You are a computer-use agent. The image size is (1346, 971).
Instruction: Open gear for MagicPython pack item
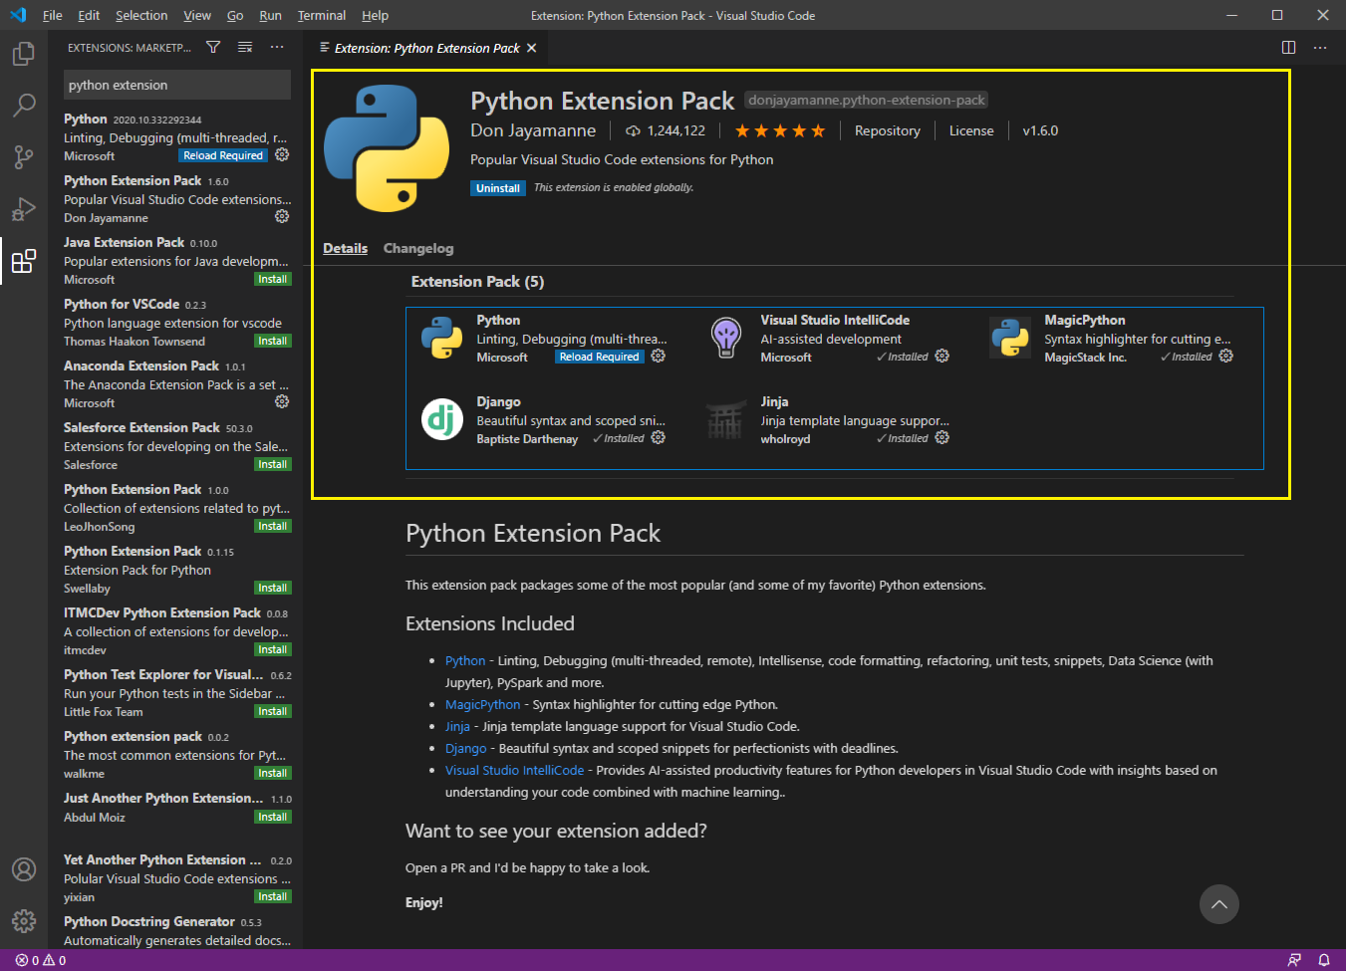pyautogui.click(x=1226, y=357)
